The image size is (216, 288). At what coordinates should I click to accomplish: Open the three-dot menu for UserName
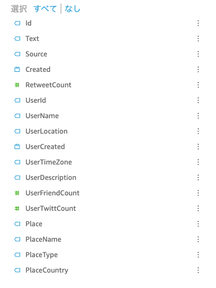[198, 116]
